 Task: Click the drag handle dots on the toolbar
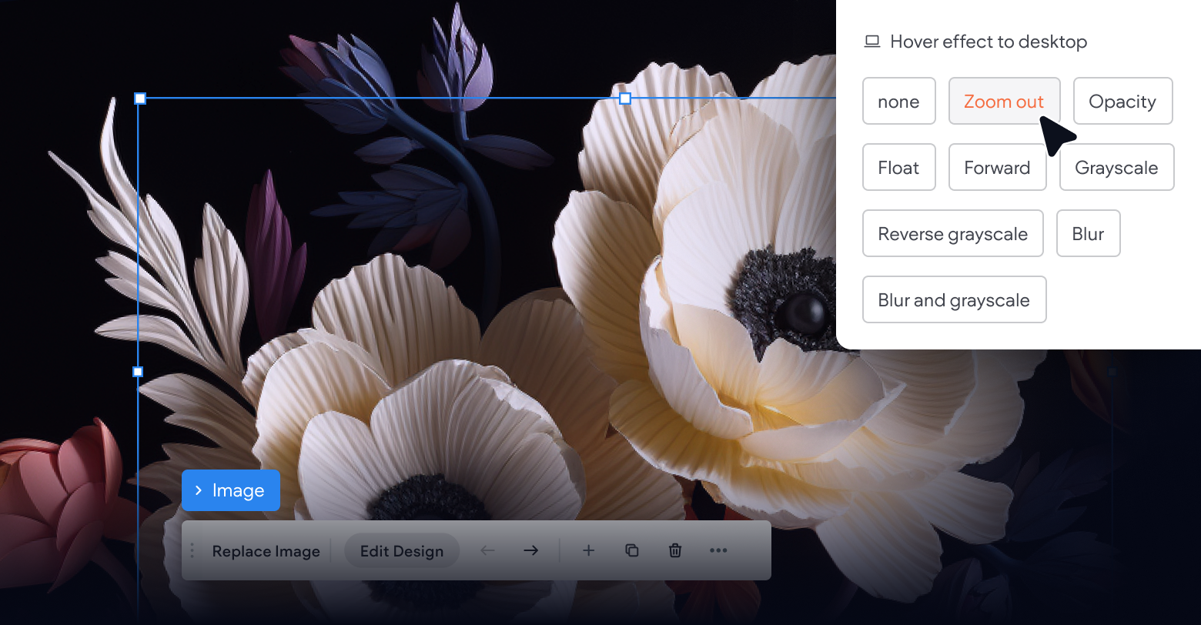[192, 550]
